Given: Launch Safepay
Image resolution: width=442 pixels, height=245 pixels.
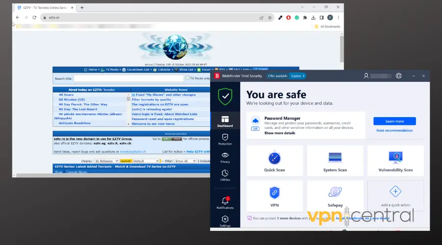Looking at the screenshot, I should (335, 196).
